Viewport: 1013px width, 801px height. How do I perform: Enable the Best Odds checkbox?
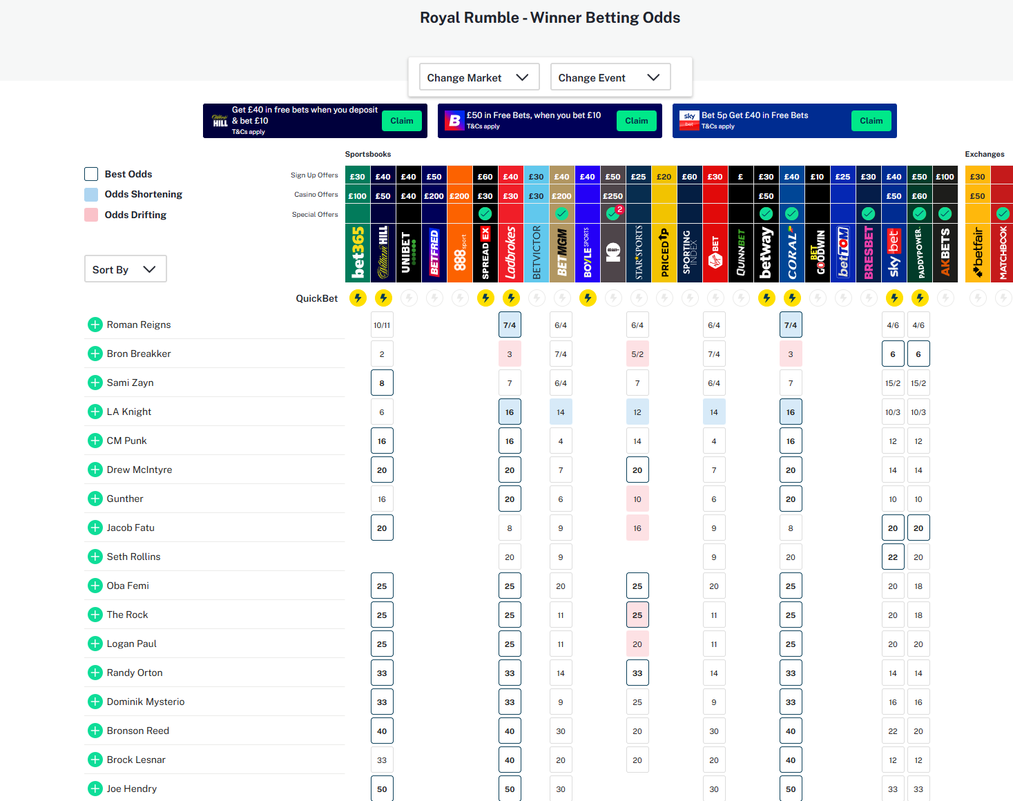tap(91, 174)
